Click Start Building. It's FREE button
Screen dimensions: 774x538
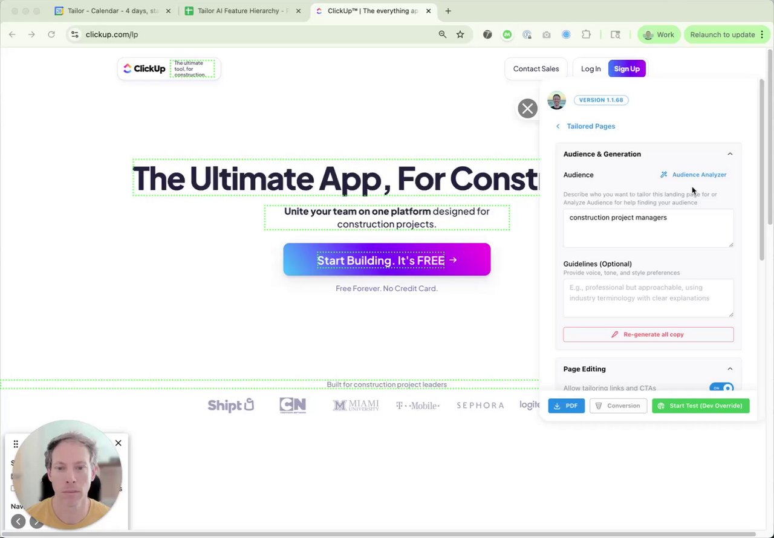tap(387, 260)
